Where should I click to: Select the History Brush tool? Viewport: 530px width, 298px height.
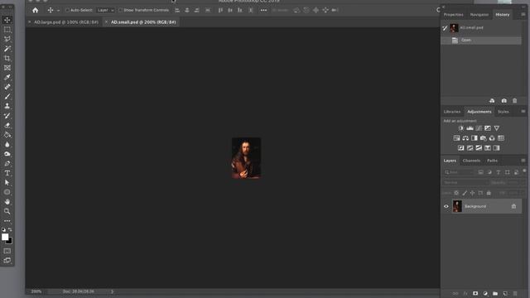coord(7,116)
